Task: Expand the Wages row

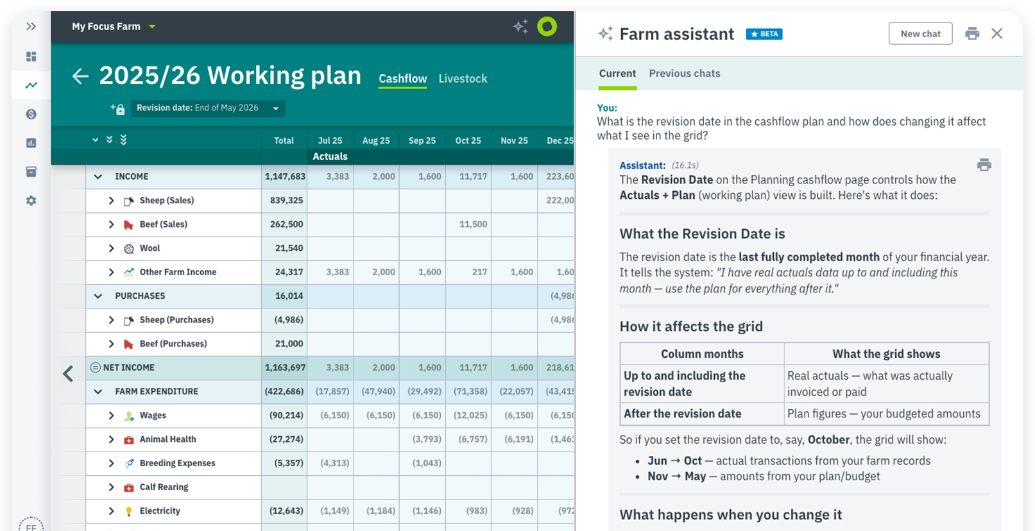Action: 111,416
